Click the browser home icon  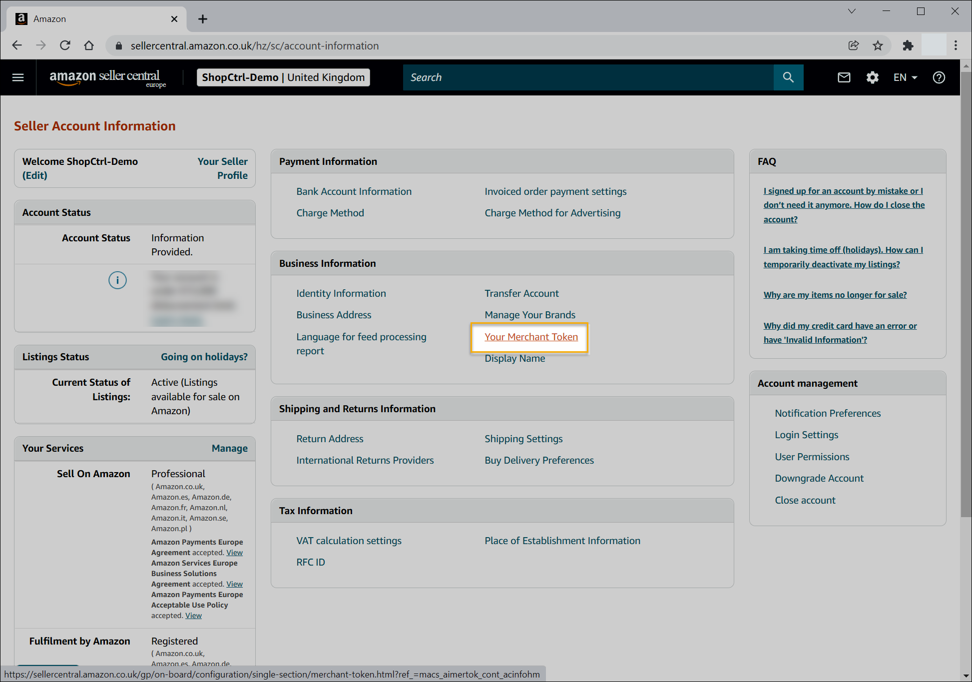(x=89, y=45)
